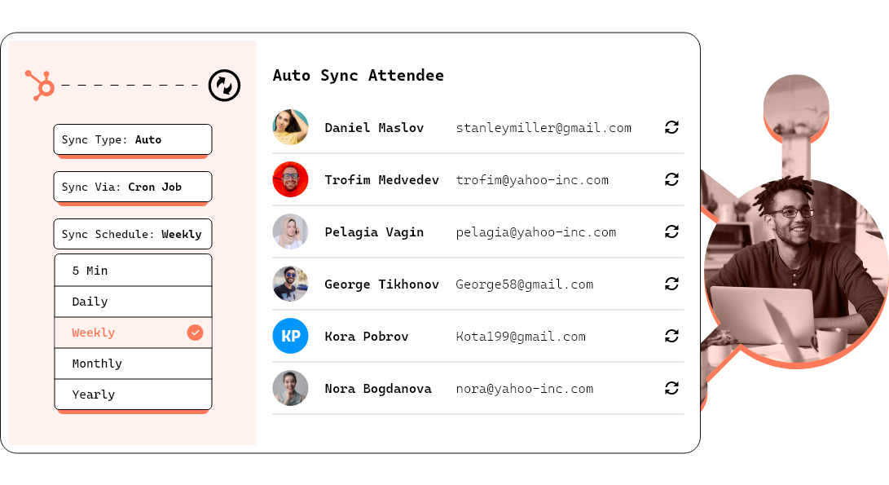Image resolution: width=889 pixels, height=485 pixels.
Task: Click Daniel Maslov's profile photo
Action: tap(290, 127)
